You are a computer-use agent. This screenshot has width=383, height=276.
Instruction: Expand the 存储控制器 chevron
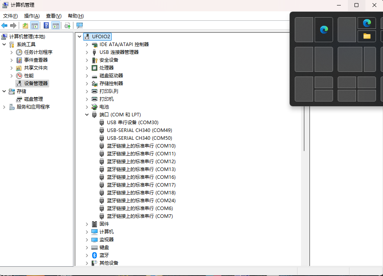click(x=87, y=84)
